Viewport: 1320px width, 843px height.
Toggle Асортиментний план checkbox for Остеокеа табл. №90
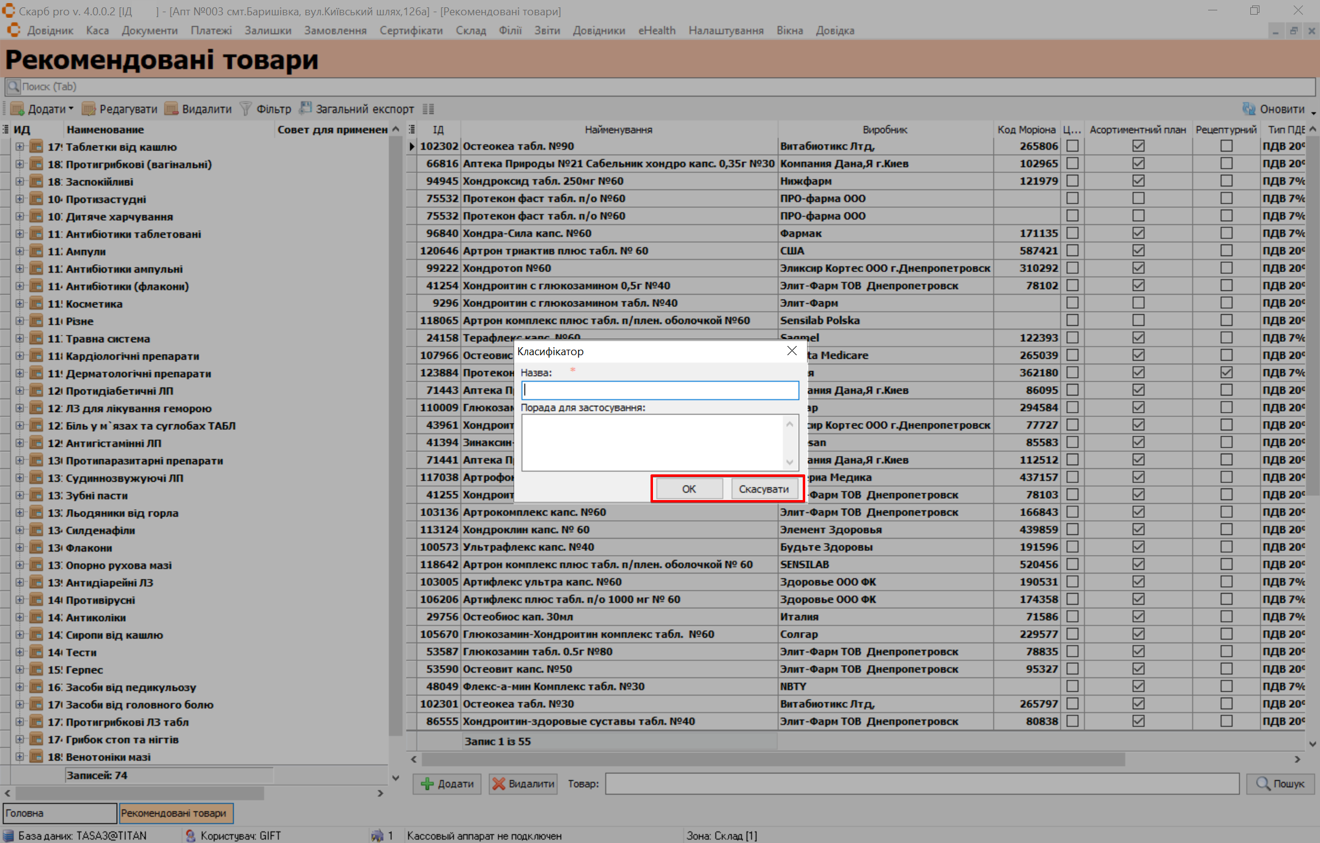coord(1138,146)
